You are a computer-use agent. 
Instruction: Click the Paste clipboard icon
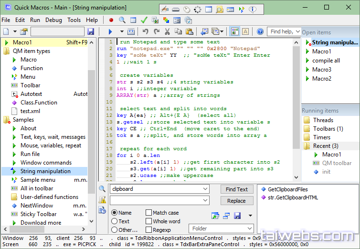click(189, 31)
